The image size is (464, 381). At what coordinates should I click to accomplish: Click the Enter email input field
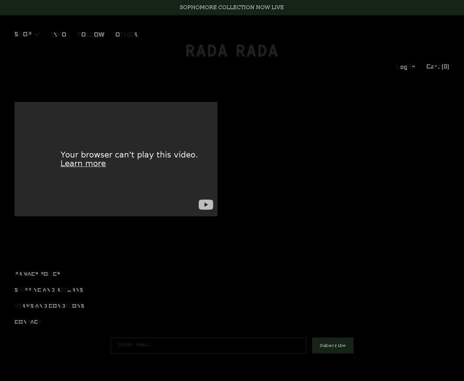[x=208, y=345]
